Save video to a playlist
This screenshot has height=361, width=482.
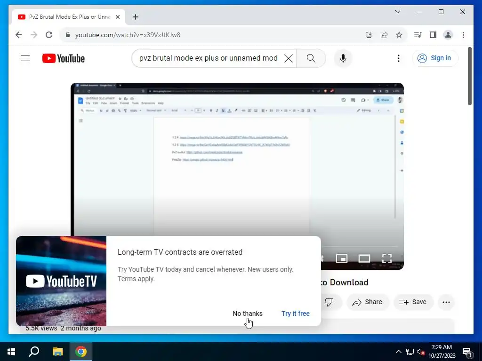[413, 302]
